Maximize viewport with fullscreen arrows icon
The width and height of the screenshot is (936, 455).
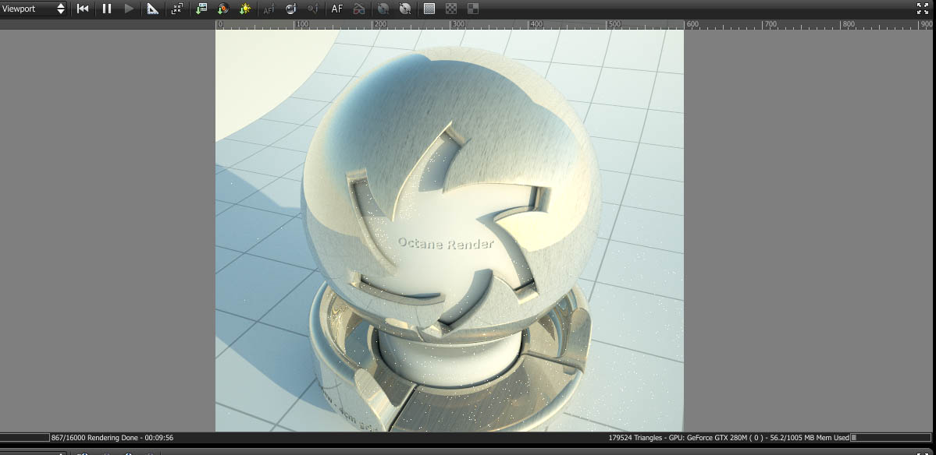pyautogui.click(x=922, y=9)
